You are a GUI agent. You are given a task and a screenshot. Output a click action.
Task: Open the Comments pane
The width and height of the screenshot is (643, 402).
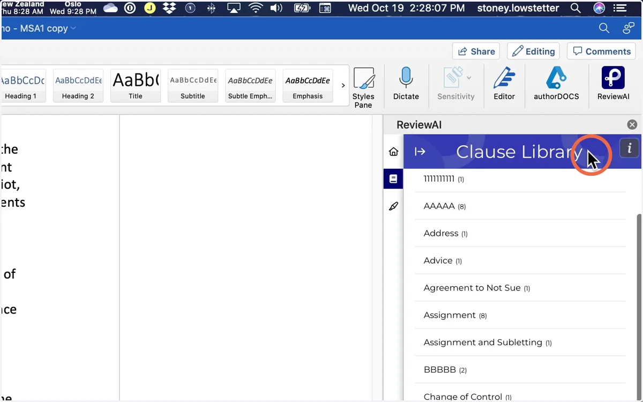click(x=601, y=51)
